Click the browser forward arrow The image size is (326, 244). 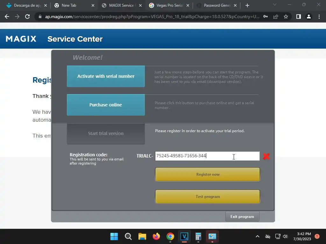click(x=17, y=17)
